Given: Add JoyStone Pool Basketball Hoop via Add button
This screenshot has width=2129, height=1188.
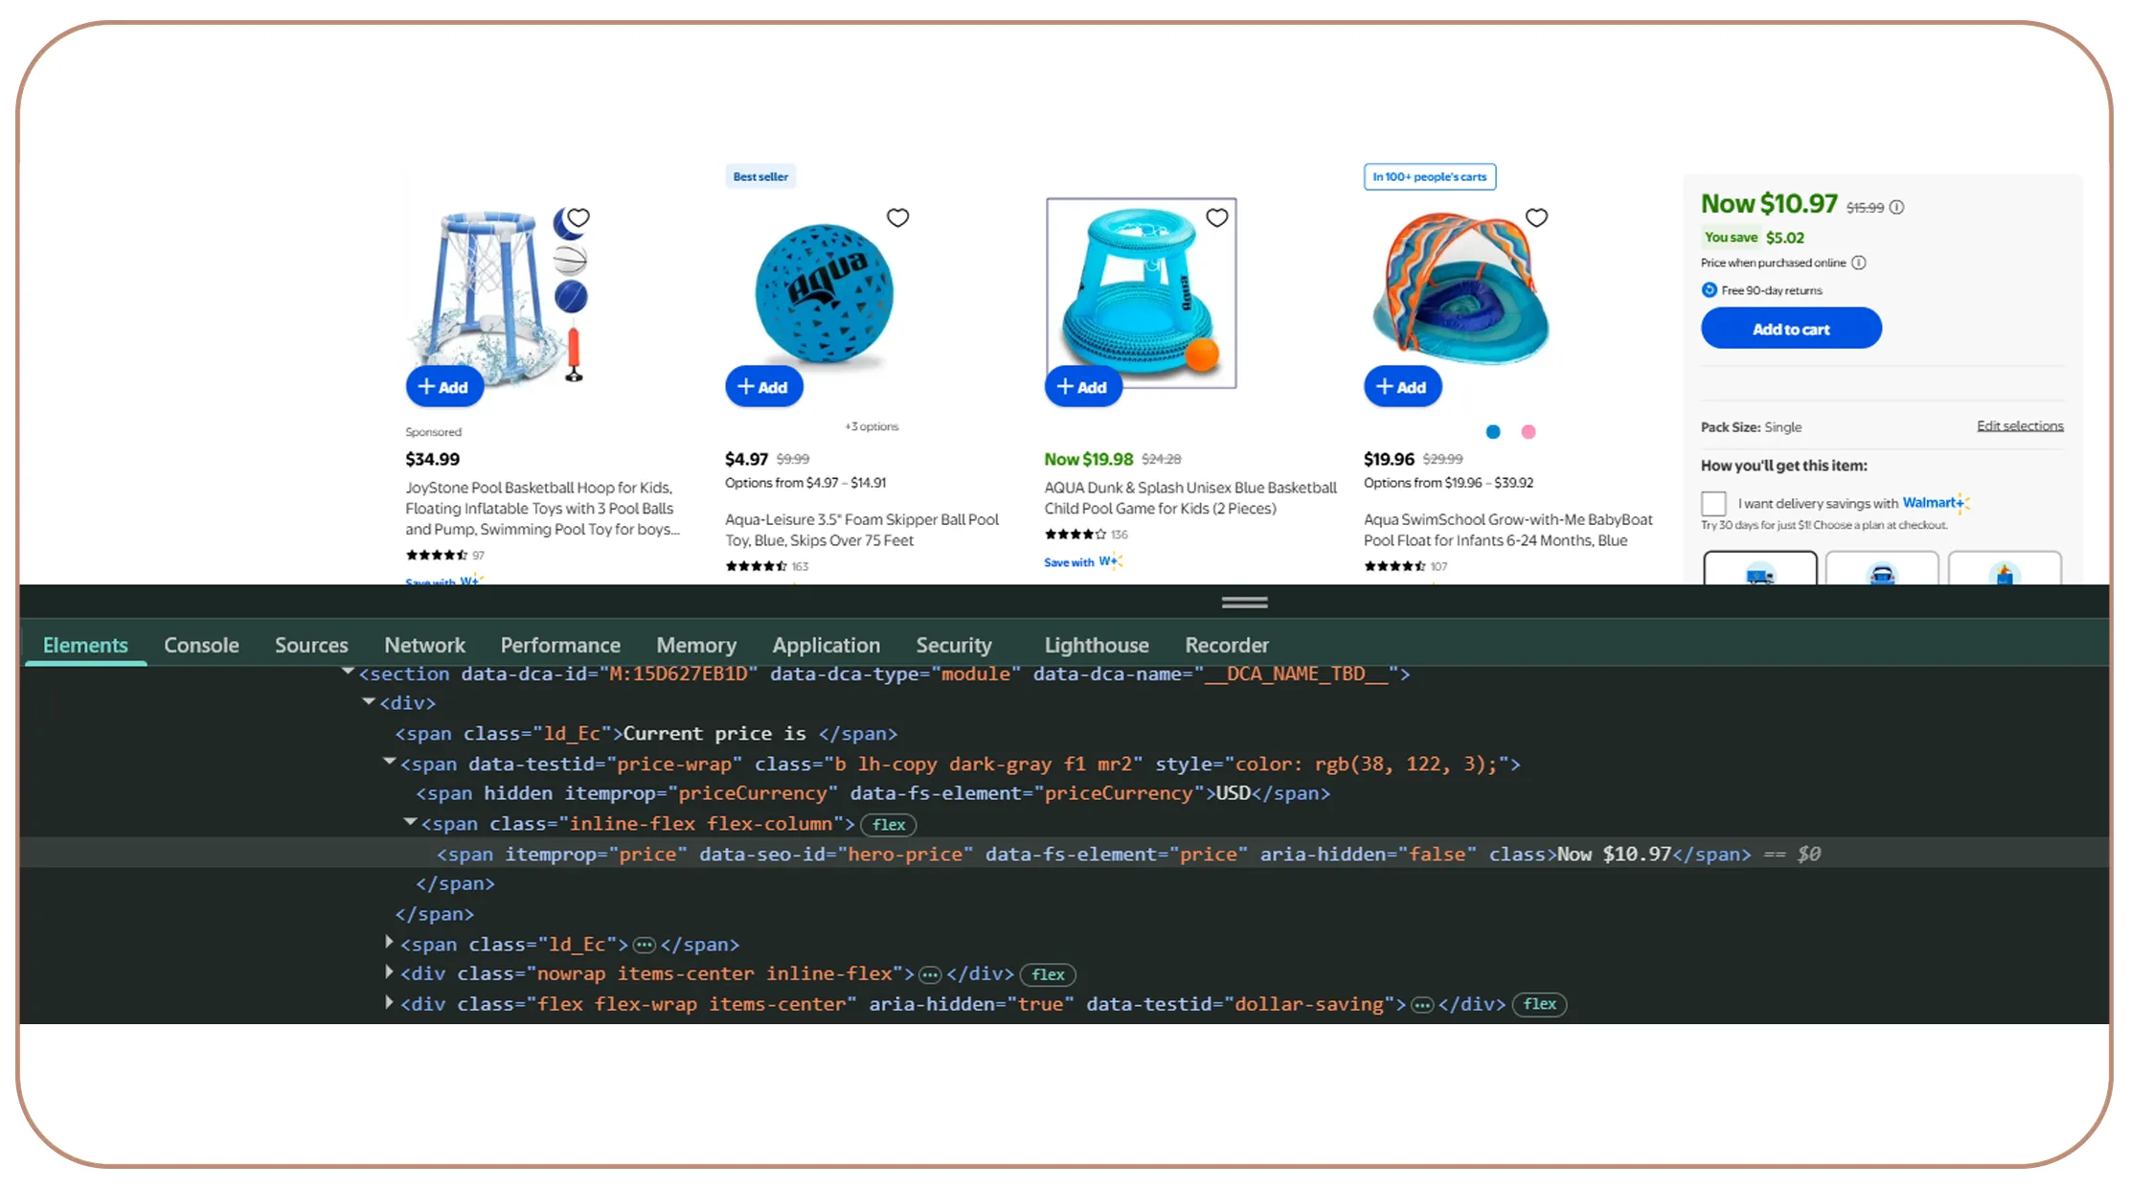Looking at the screenshot, I should click(x=443, y=387).
